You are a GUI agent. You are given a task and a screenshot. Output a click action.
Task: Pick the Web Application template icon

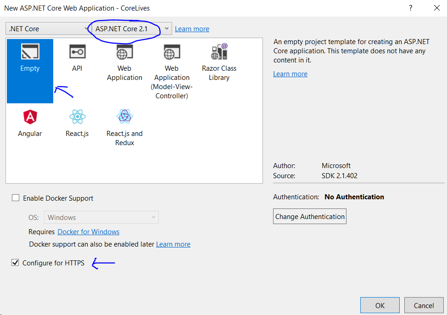coord(124,51)
